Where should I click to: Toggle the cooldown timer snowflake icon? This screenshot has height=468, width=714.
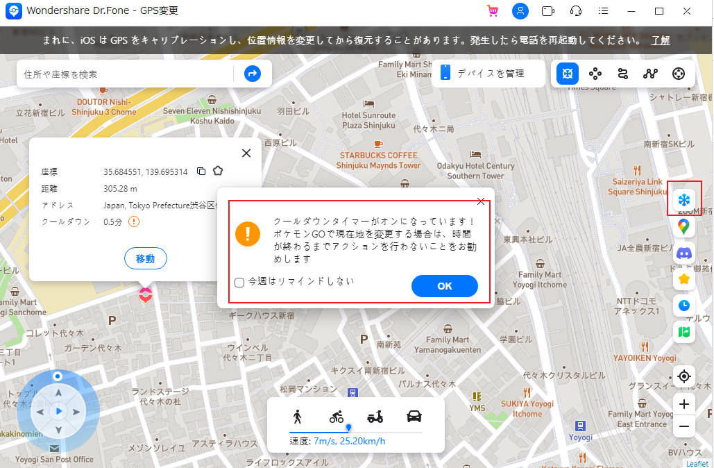tap(684, 199)
